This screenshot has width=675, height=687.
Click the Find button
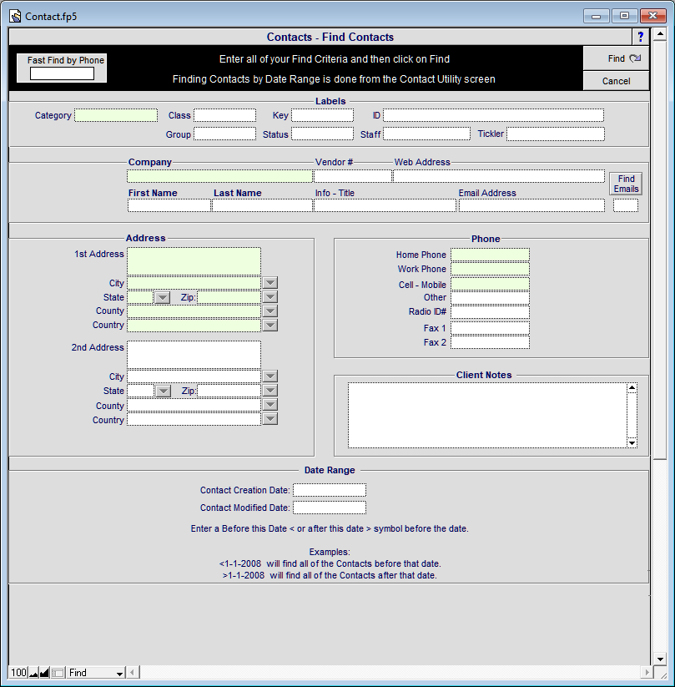point(616,58)
